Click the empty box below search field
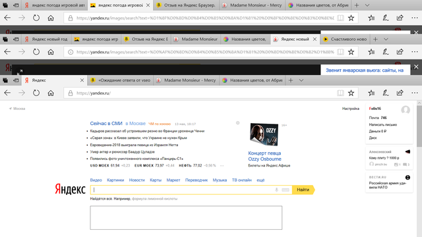422x237 pixels. [x=186, y=218]
